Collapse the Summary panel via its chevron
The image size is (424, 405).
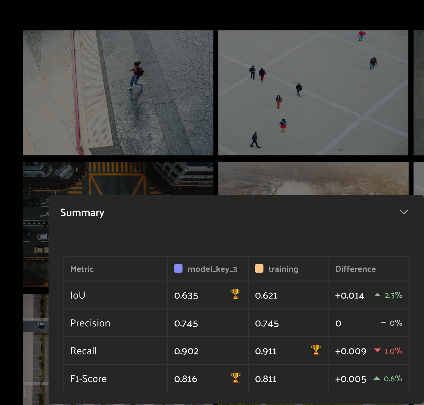coord(404,212)
